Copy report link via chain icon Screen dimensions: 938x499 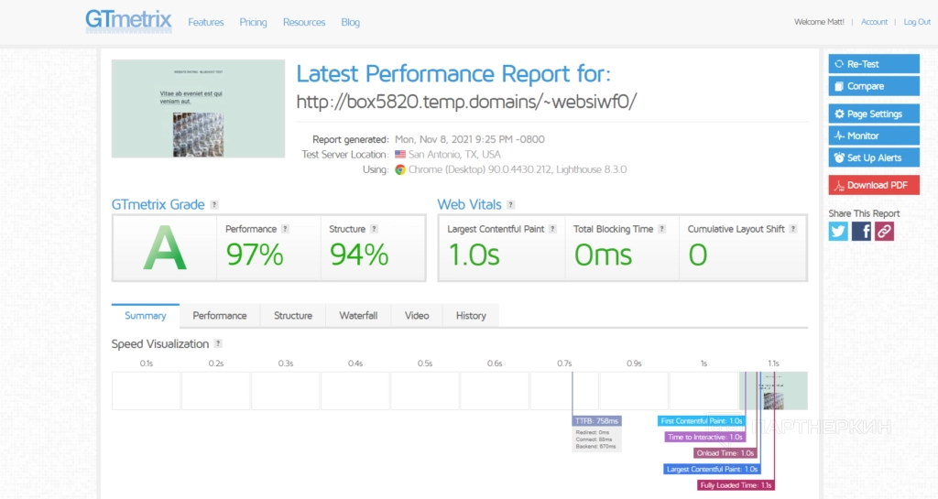[884, 232]
